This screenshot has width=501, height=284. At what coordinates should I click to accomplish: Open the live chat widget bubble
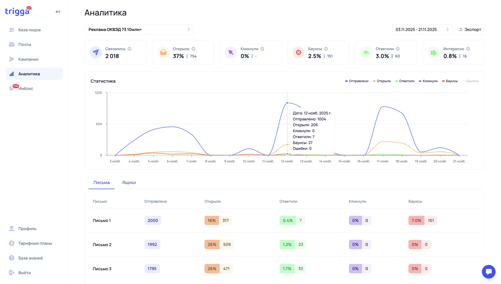[488, 271]
